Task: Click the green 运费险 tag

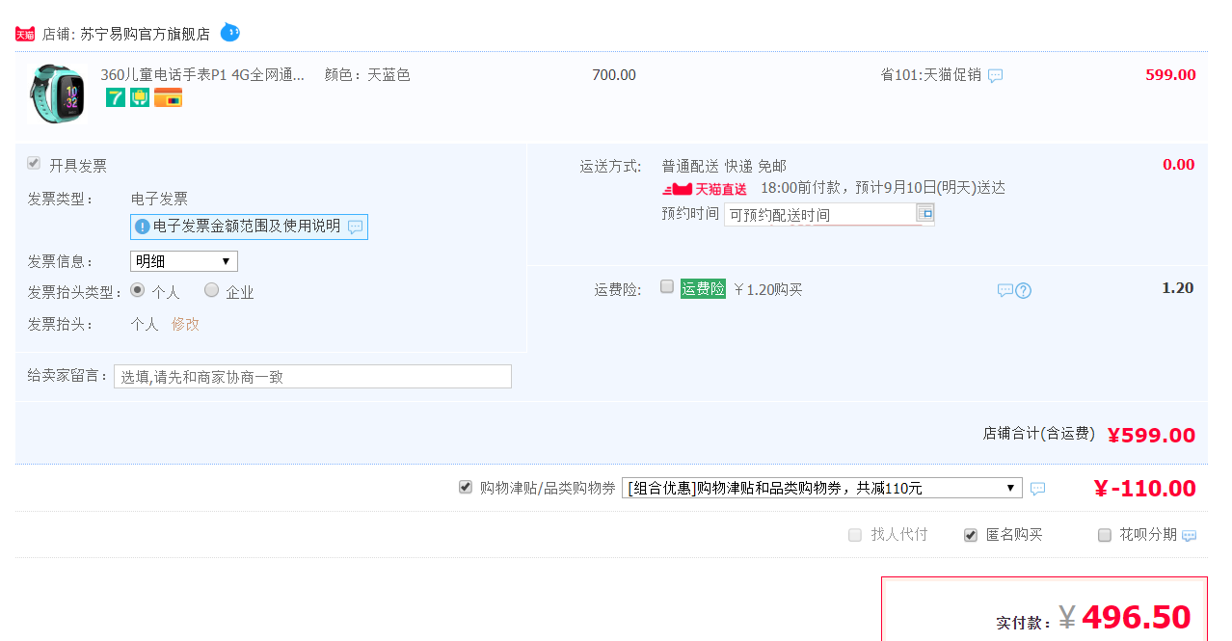Action: point(703,288)
